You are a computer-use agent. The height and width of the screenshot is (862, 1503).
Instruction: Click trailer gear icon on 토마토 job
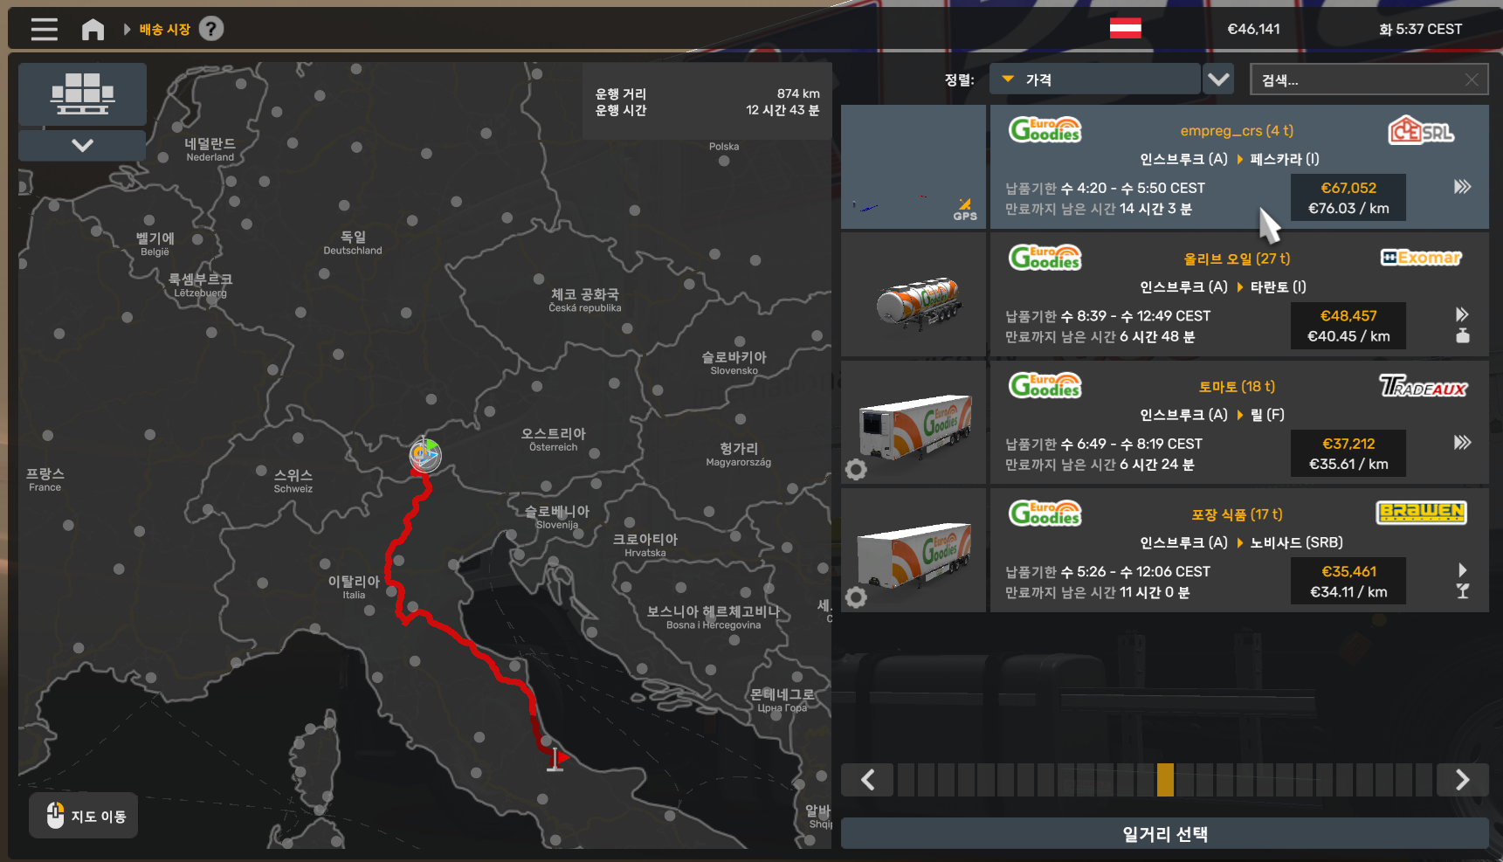click(x=857, y=469)
